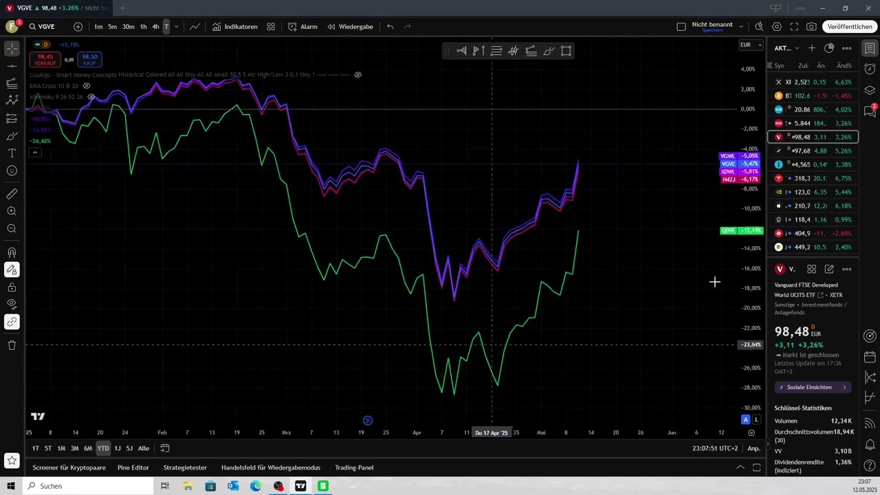Add a comparison symbol with the plus icon
Viewport: 880px width, 495px height.
[x=78, y=27]
